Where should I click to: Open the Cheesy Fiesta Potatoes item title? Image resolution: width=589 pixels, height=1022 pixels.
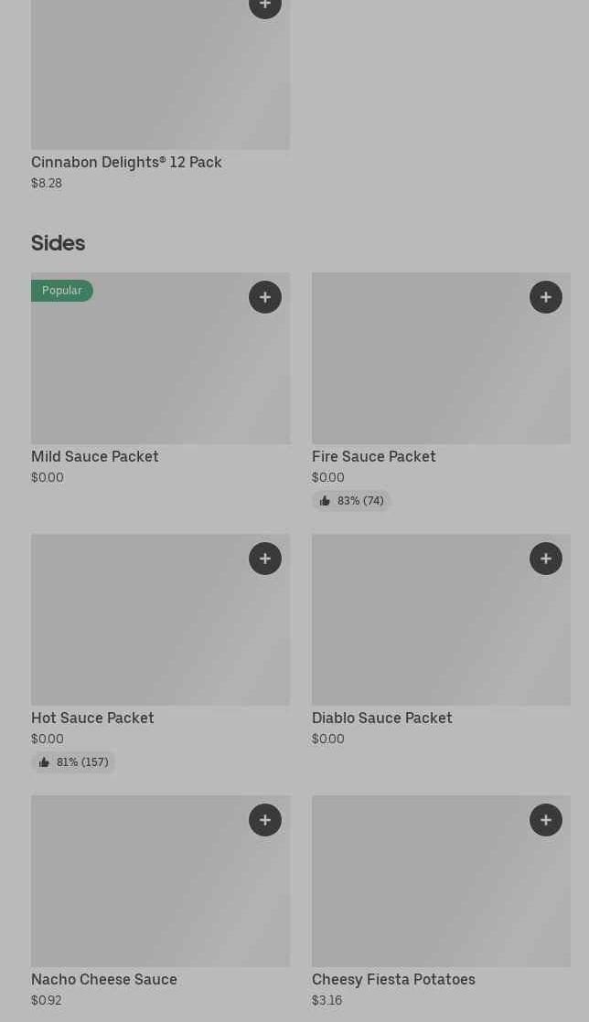[393, 979]
